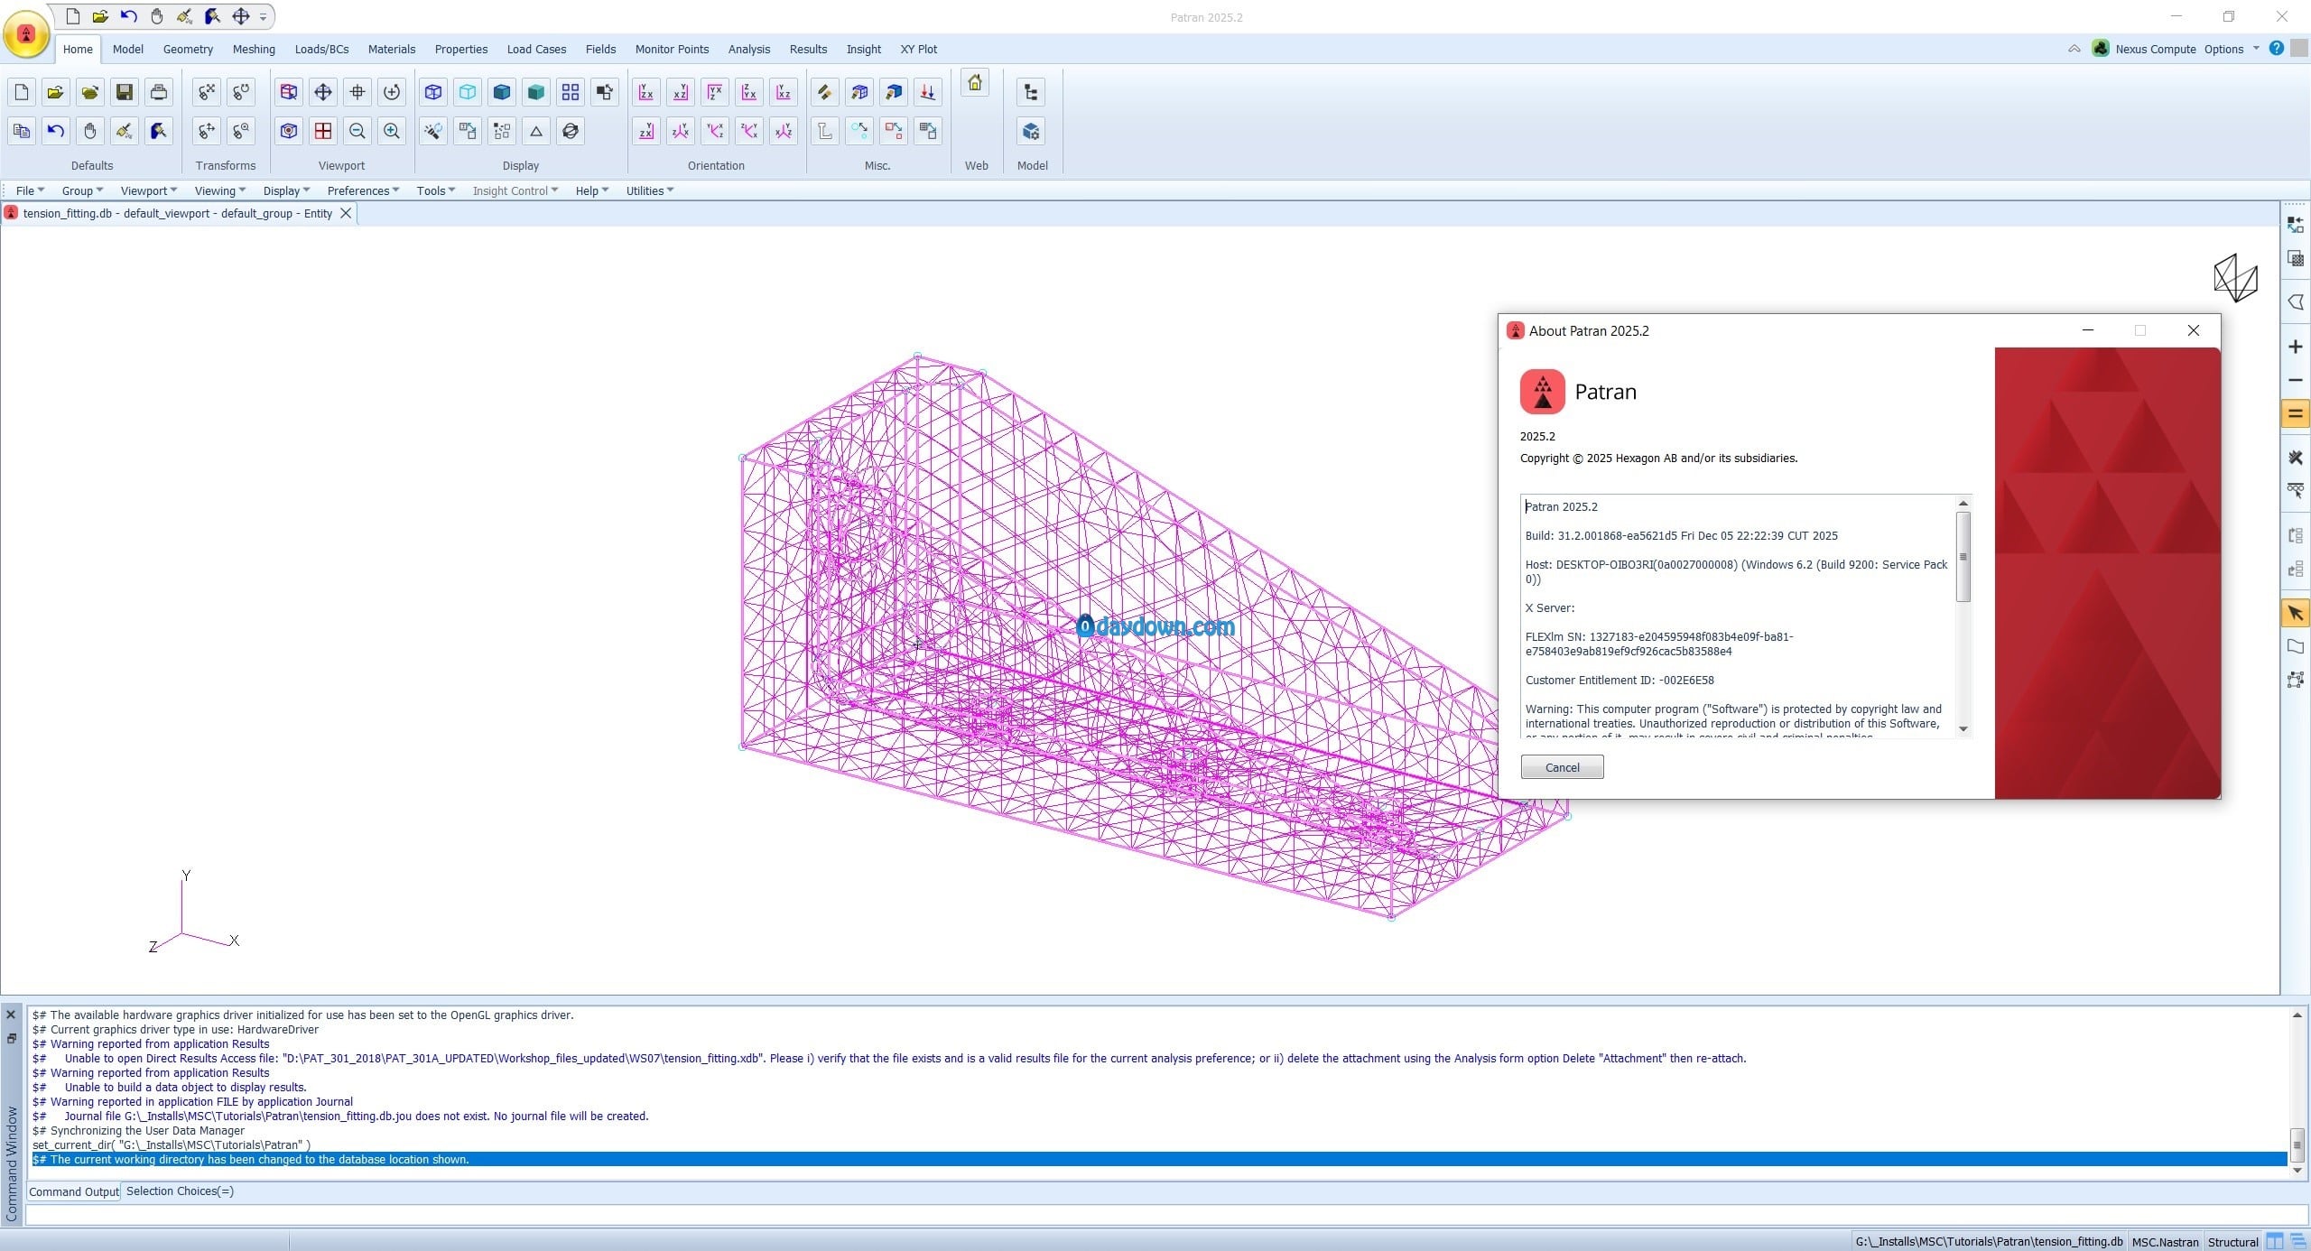
Task: Open the Selection Choices(=) tab
Action: coord(180,1191)
